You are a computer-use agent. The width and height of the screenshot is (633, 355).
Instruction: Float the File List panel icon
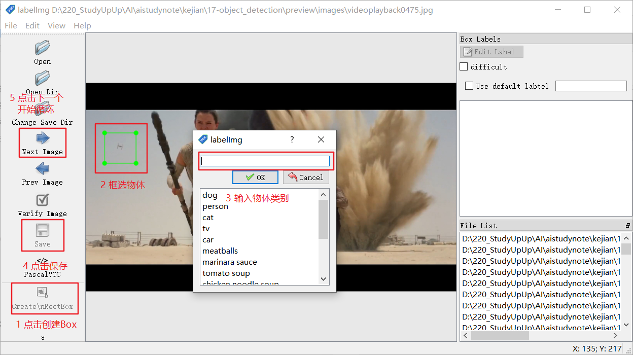pyautogui.click(x=628, y=226)
